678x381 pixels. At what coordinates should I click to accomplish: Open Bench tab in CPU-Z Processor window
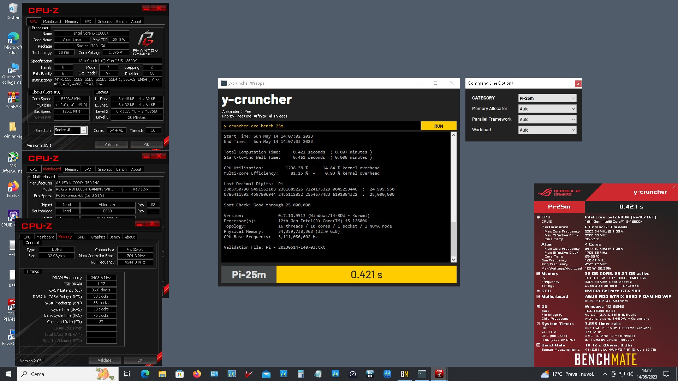[121, 22]
